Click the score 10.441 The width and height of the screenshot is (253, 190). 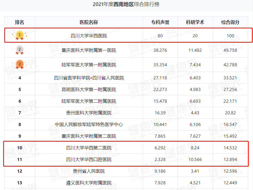160,125
